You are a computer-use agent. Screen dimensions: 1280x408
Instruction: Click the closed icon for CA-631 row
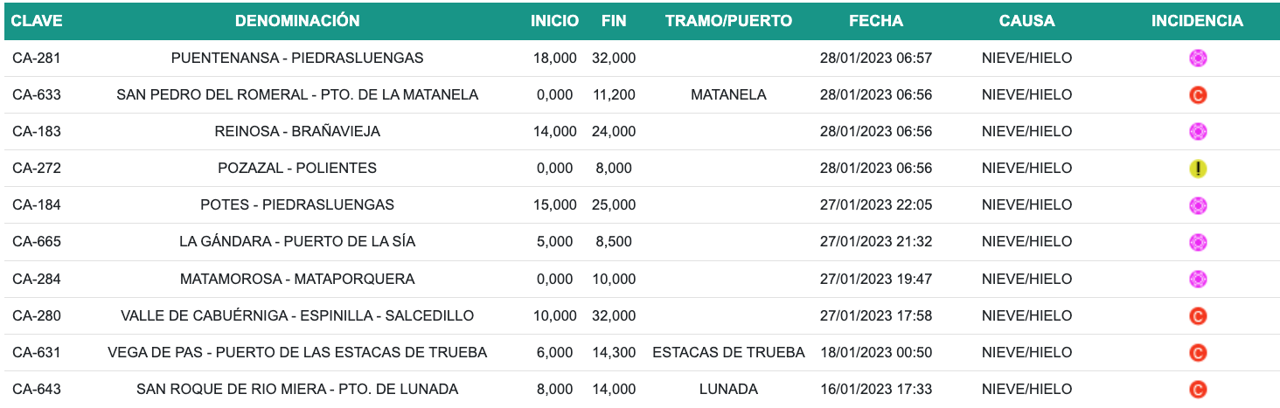[1198, 353]
